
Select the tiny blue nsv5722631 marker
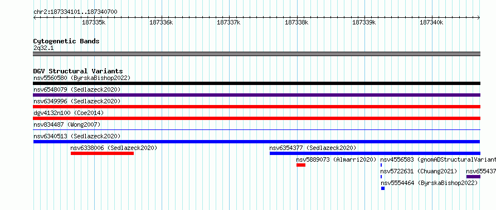pyautogui.click(x=381, y=177)
